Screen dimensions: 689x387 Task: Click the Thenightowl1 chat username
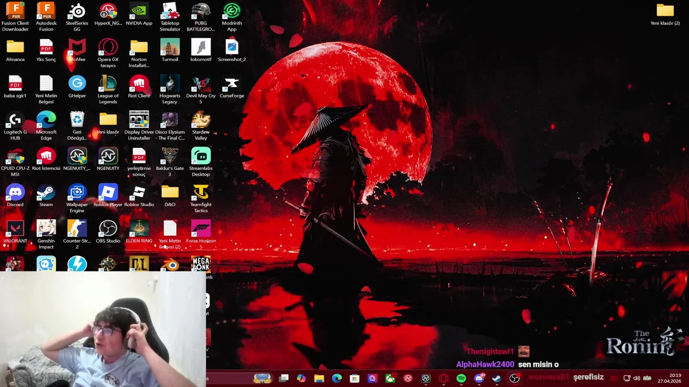click(x=490, y=352)
